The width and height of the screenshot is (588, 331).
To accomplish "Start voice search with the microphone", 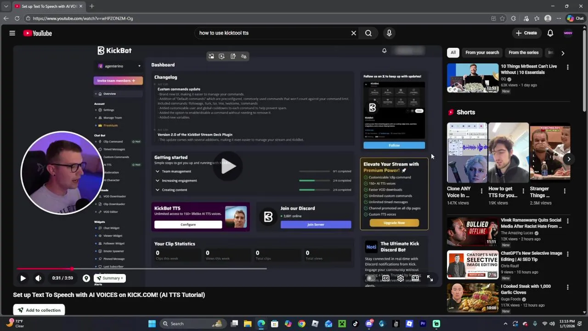I will pos(389,33).
